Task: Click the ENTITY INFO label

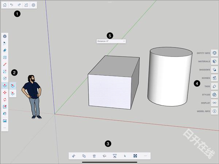Action: tap(203, 53)
